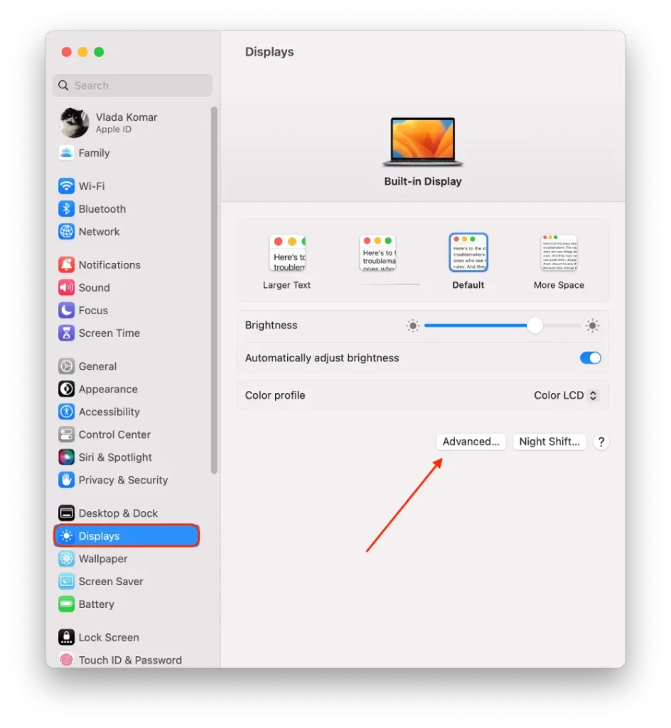
Task: Select the Desktop & Dock icon
Action: click(66, 513)
